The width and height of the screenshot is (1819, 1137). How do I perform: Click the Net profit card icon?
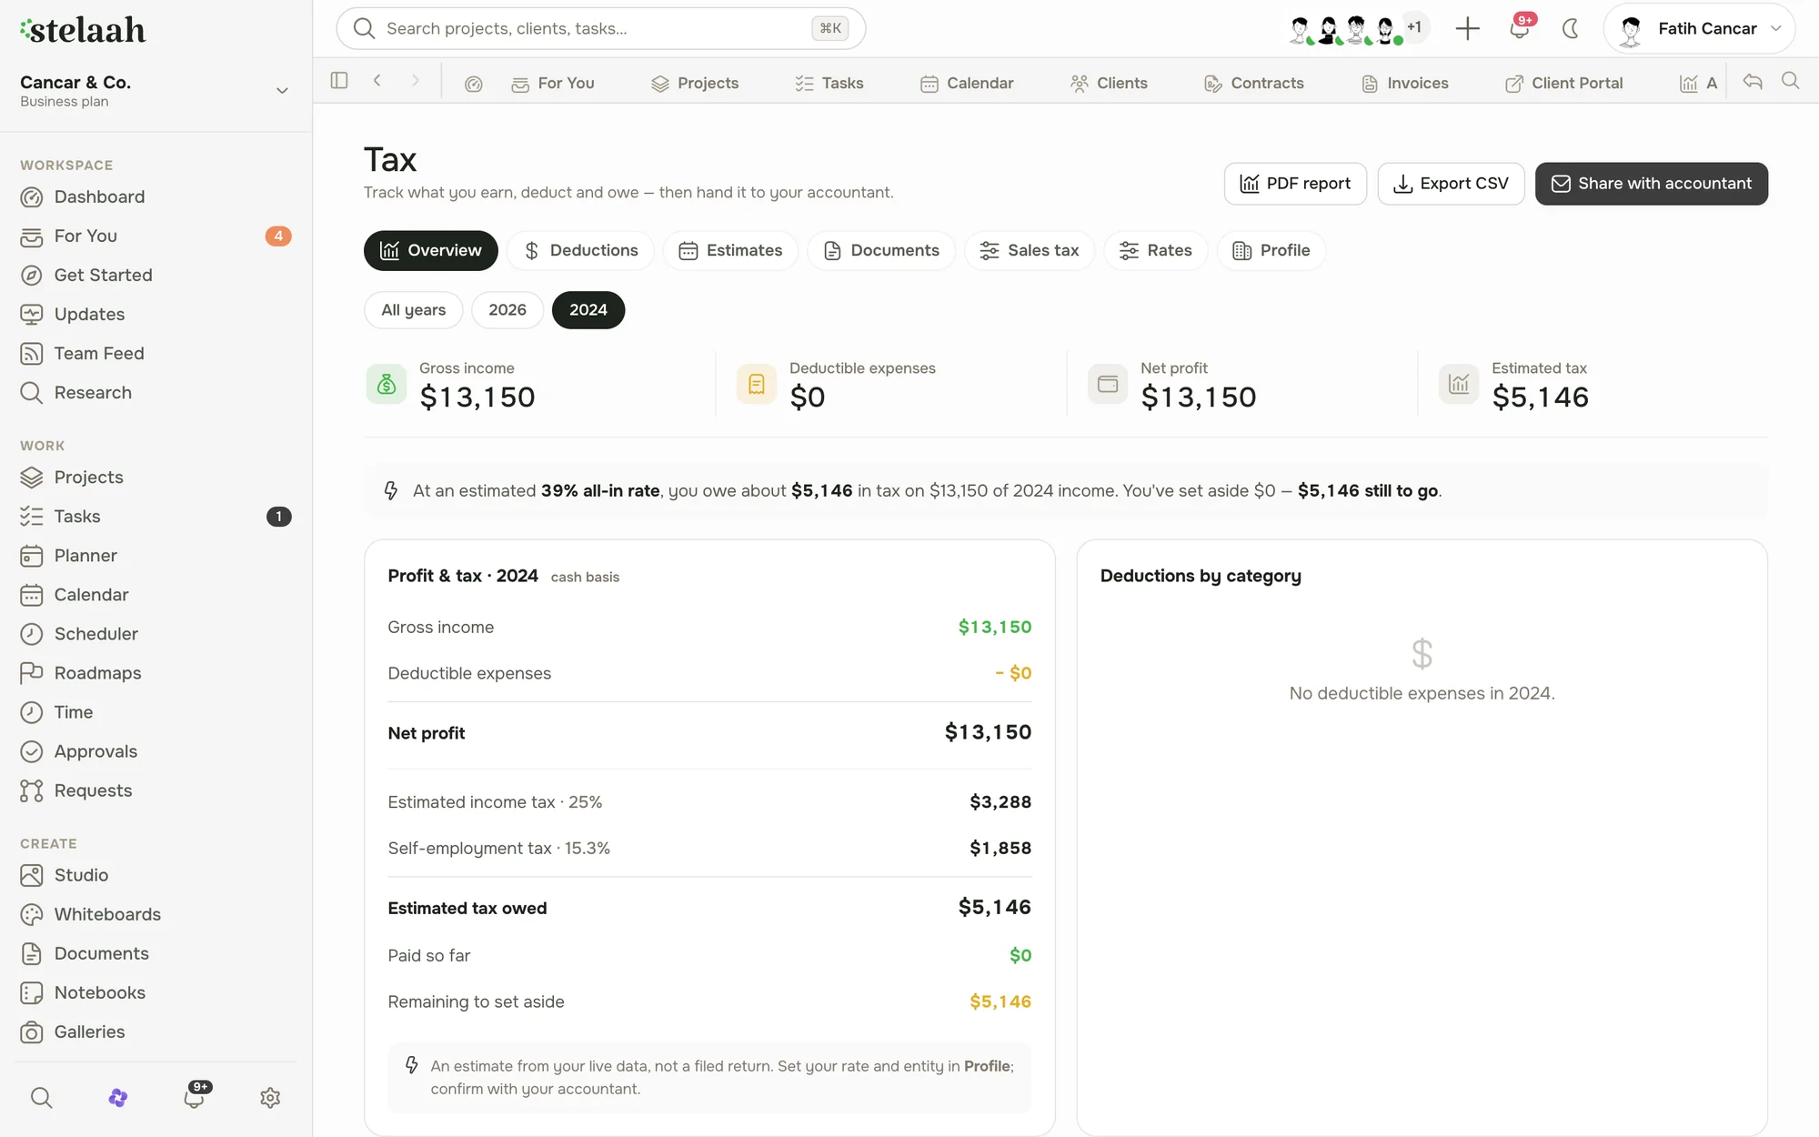click(x=1108, y=384)
